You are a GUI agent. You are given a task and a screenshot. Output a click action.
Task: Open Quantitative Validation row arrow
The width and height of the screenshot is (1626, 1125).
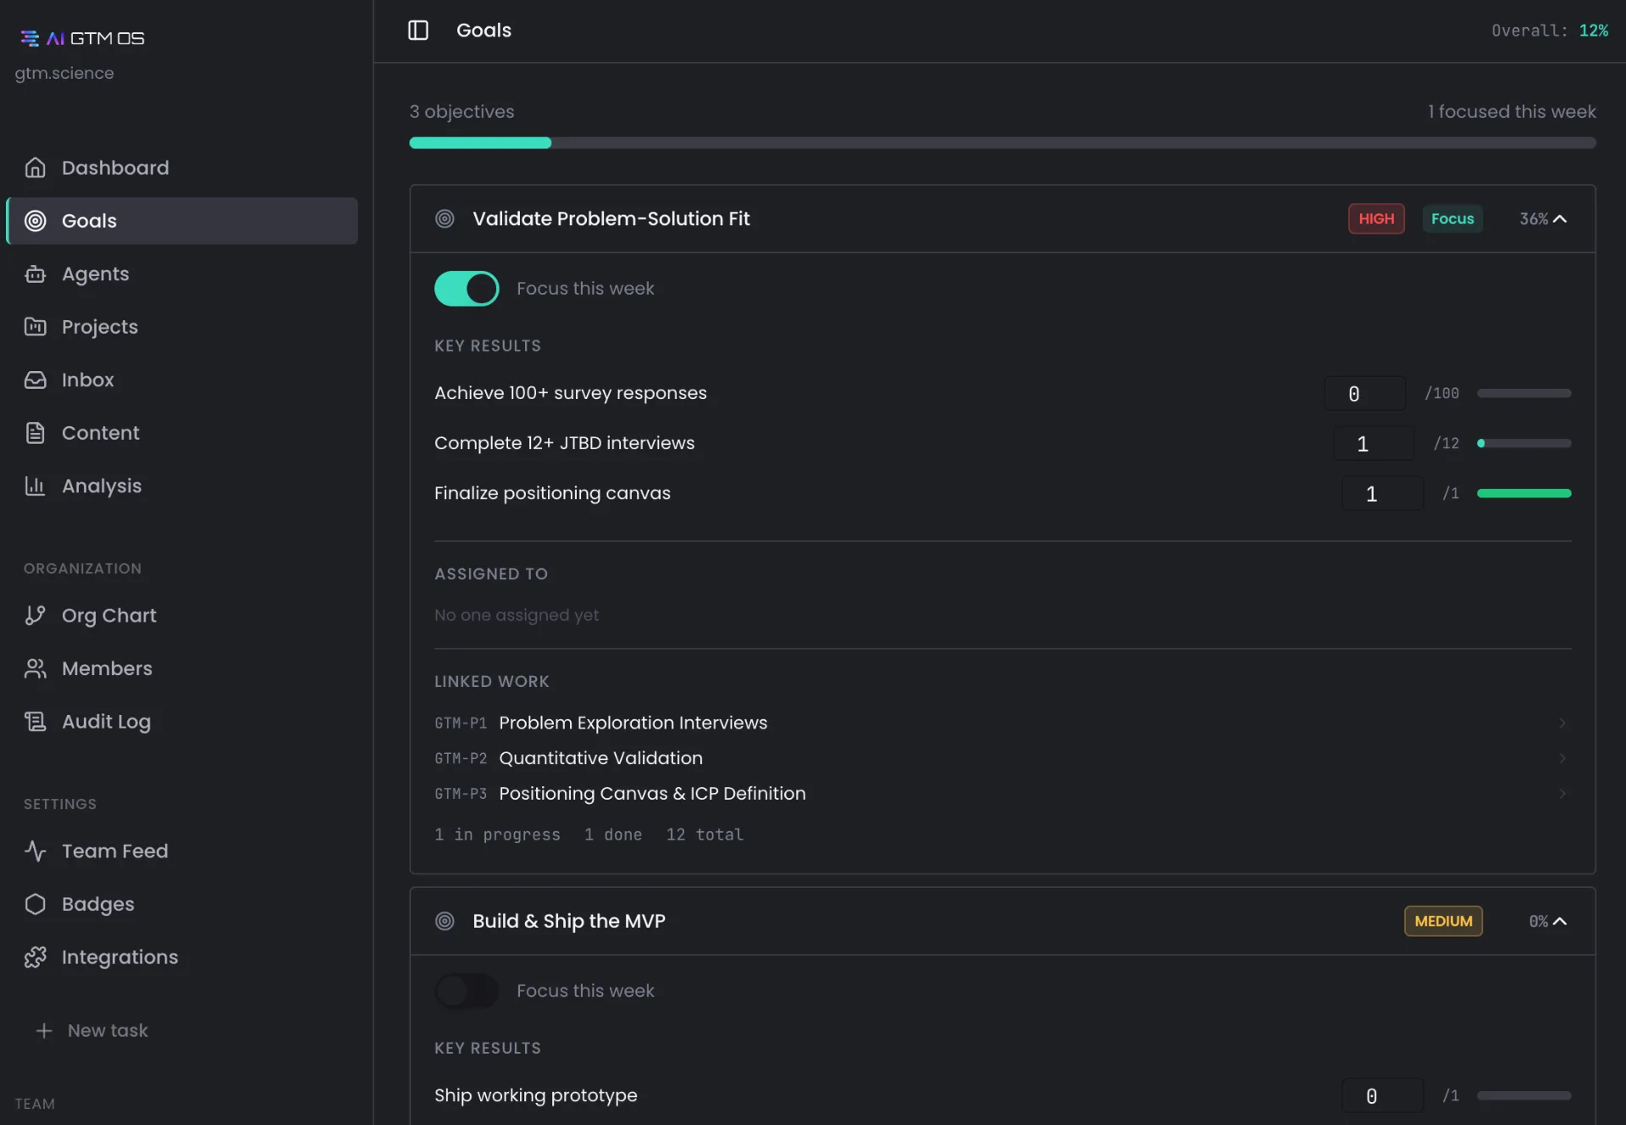pos(1562,758)
